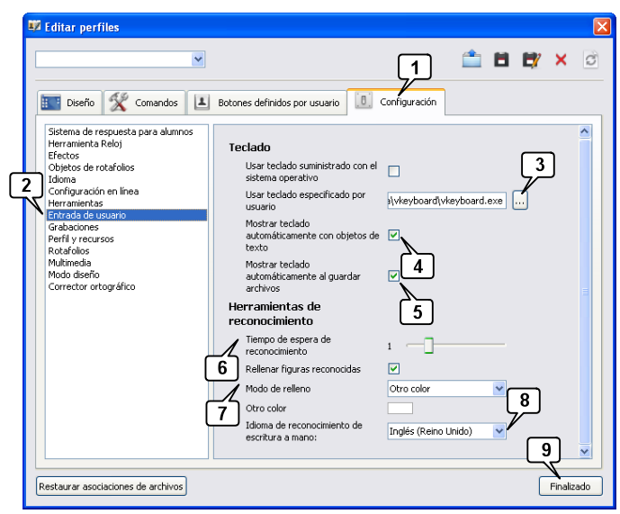Open the Botones definidos por usuario tab
Image resolution: width=620 pixels, height=514 pixels.
pyautogui.click(x=267, y=103)
